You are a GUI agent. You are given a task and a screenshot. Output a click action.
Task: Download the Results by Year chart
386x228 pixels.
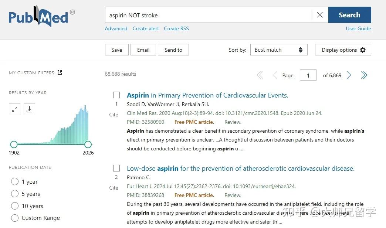(29, 109)
